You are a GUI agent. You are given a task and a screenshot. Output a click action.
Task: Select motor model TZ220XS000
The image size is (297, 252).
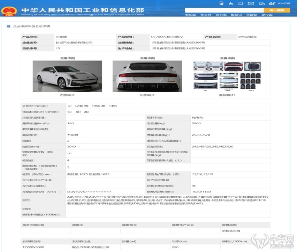tap(33, 247)
